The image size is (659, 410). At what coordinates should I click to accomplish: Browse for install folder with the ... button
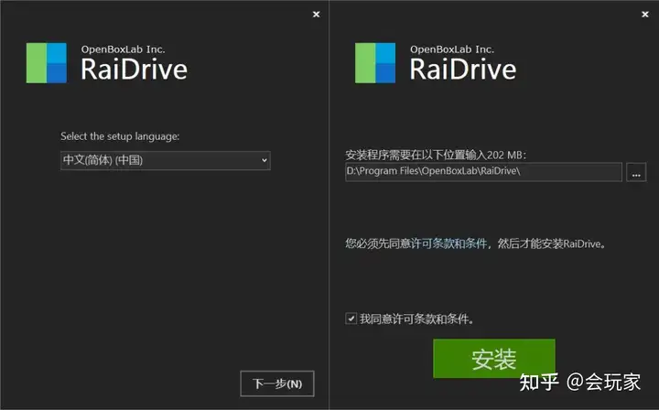tap(636, 172)
